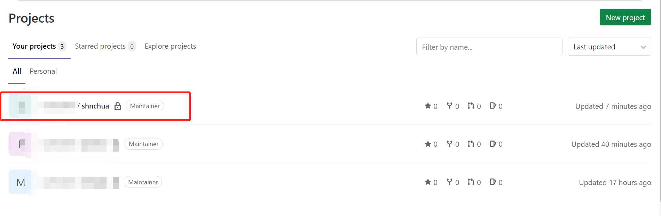Click the lock icon beside shnchua
Viewport: 661px width, 216px height.
coord(118,106)
